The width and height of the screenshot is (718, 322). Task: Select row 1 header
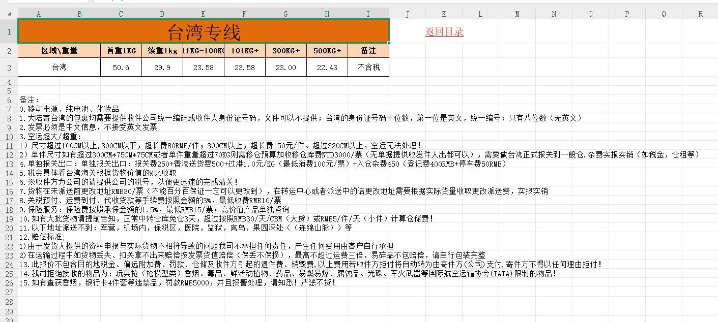tap(9, 31)
